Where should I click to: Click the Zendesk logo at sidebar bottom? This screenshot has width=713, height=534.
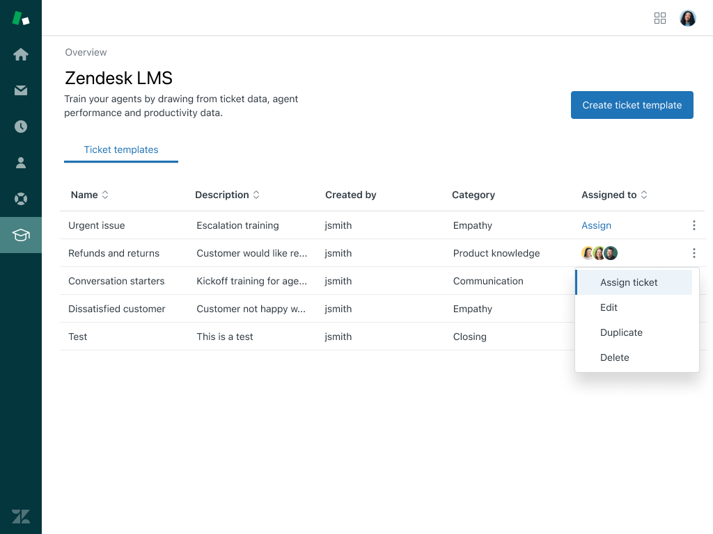pyautogui.click(x=20, y=517)
